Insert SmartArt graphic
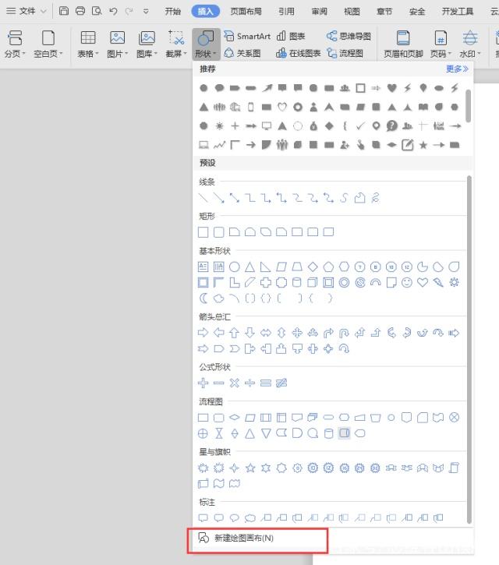The height and width of the screenshot is (565, 499). coord(247,36)
